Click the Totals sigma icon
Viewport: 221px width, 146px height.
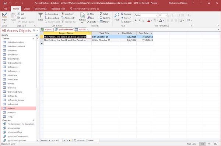click(101, 14)
